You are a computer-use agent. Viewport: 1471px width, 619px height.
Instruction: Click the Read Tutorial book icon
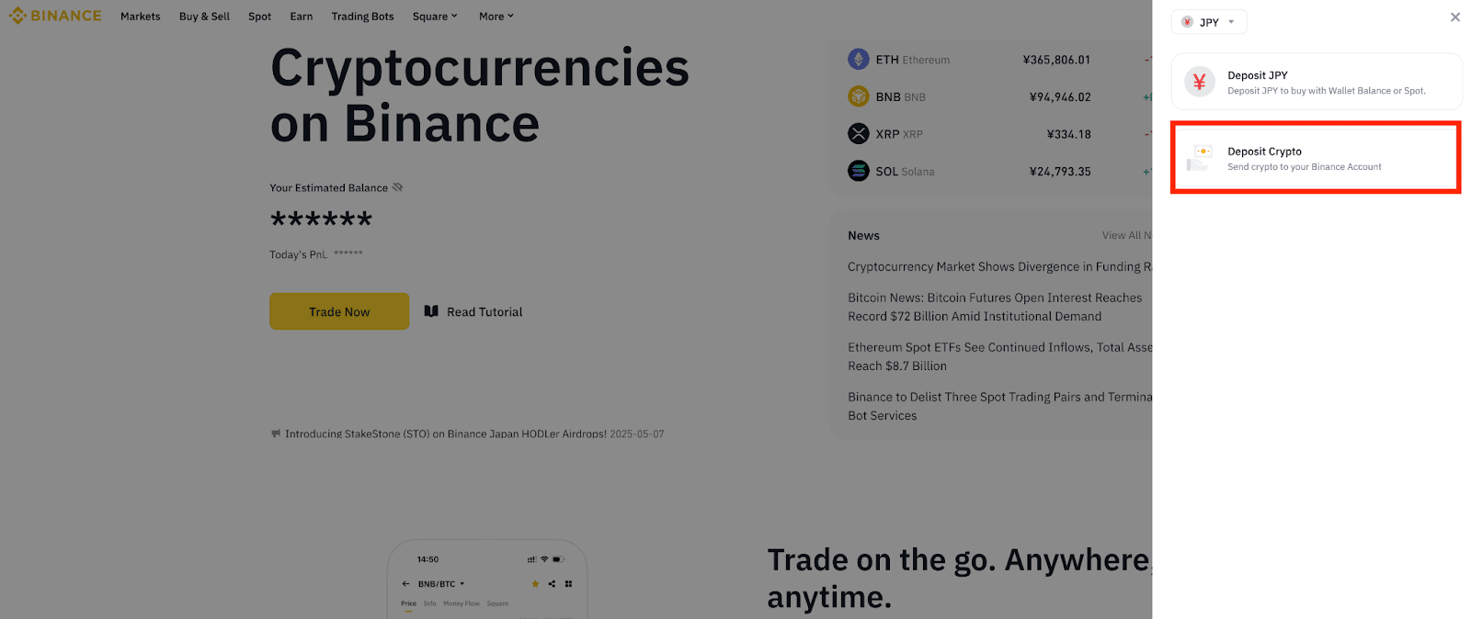pos(431,311)
